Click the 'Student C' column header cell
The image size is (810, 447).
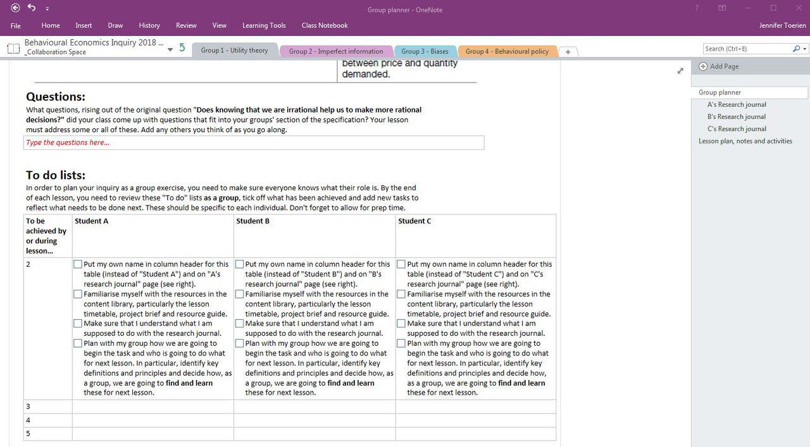pos(476,236)
